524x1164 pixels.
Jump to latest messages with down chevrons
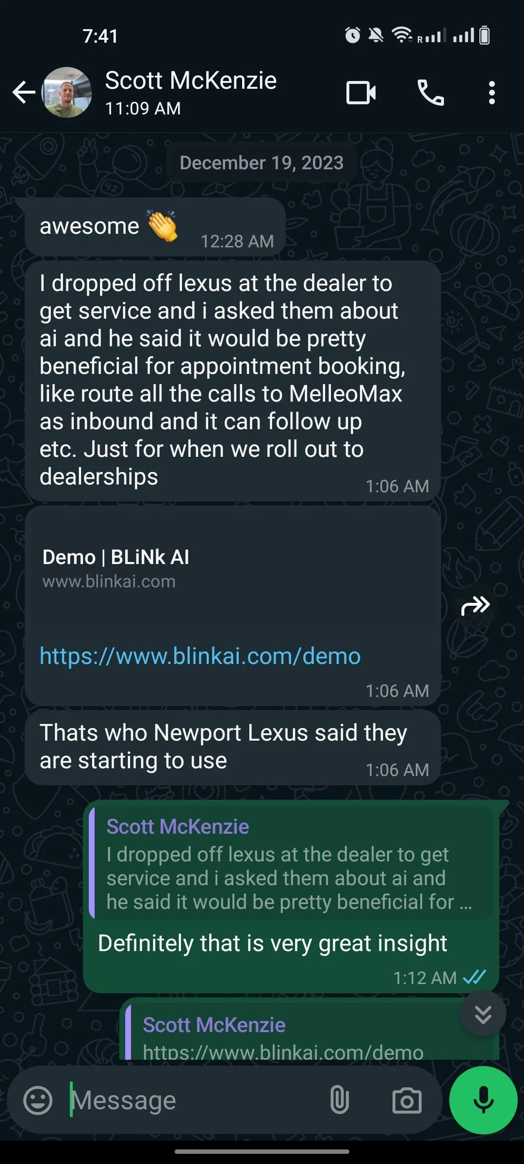(483, 1014)
